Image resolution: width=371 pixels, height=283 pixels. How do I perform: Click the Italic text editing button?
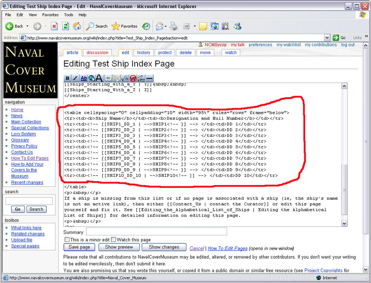point(75,78)
